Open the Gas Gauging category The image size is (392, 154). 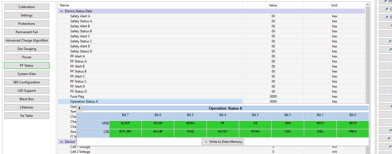point(27,49)
